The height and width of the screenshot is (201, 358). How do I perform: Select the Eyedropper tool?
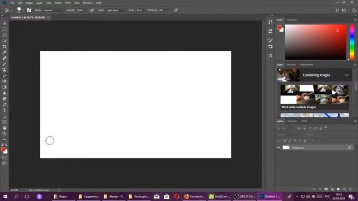click(4, 52)
